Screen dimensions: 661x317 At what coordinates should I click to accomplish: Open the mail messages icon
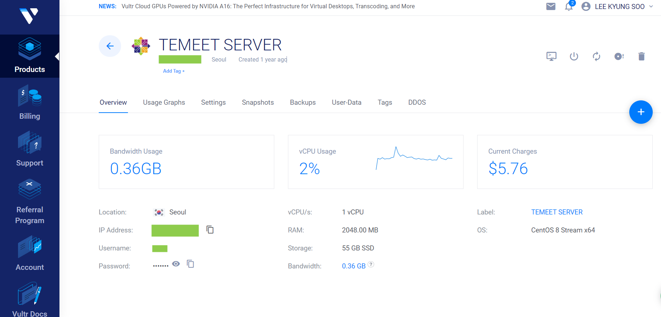tap(551, 6)
